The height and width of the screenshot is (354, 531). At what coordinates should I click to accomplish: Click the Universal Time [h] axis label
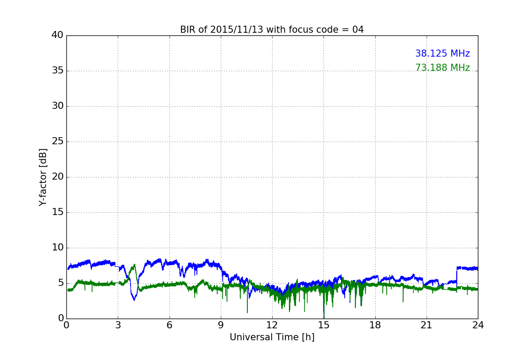272,337
